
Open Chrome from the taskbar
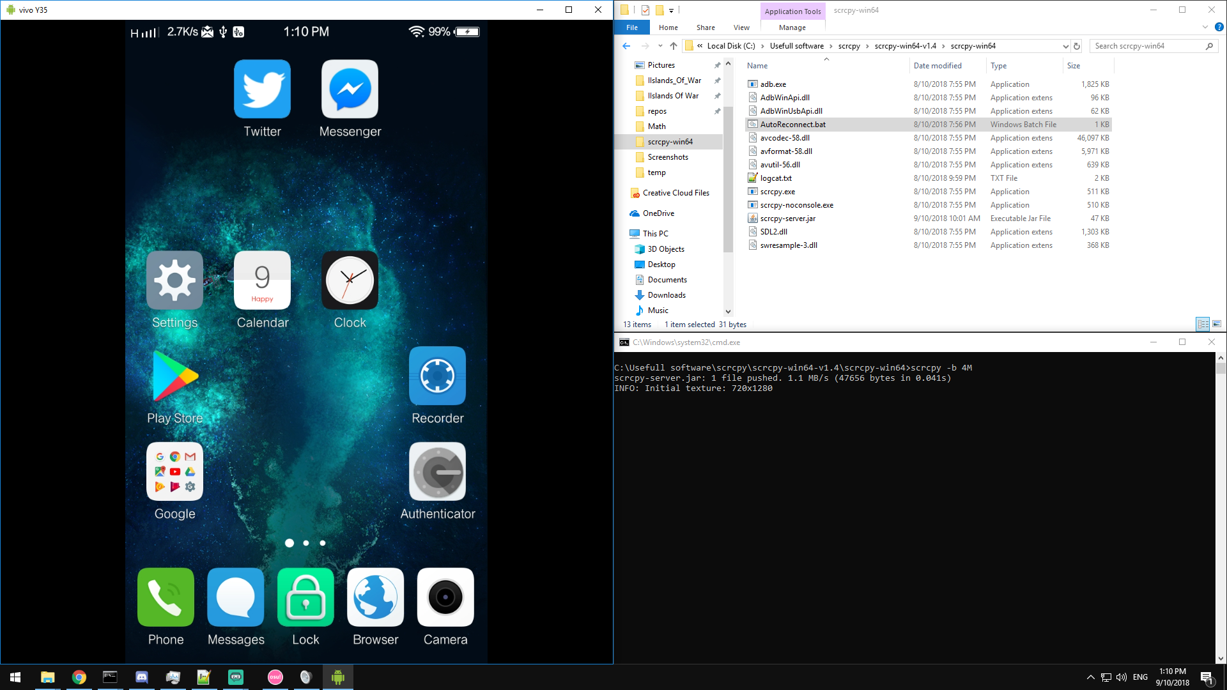tap(79, 677)
